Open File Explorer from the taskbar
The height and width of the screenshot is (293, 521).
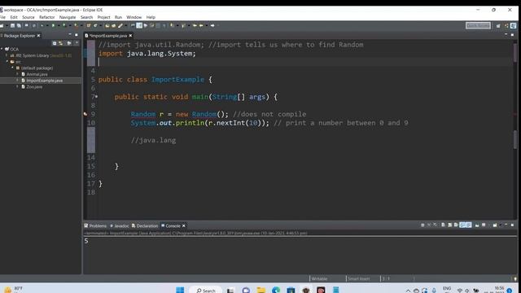(261, 290)
